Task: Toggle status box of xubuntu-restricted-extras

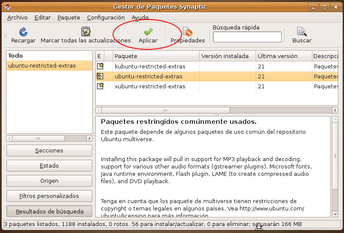Action: point(100,86)
